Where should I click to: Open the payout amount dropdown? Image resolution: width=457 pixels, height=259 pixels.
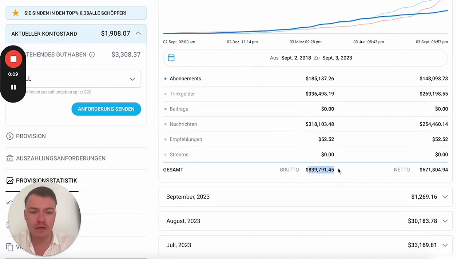[x=132, y=79]
